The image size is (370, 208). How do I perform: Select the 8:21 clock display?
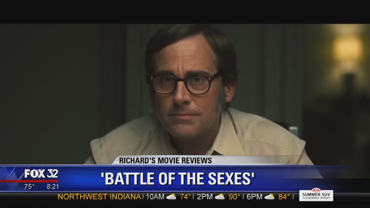click(x=53, y=187)
